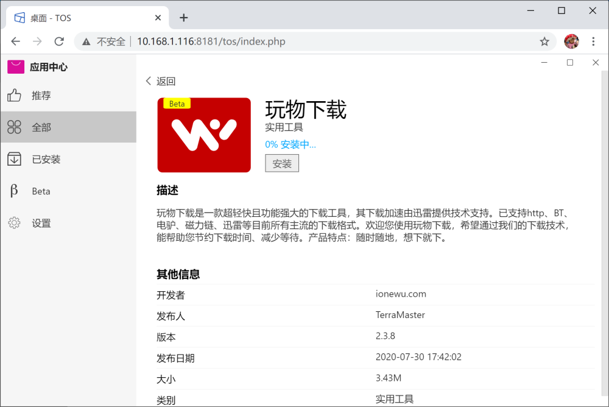
Task: Close the 桌面 - TOS tab
Action: pos(158,18)
